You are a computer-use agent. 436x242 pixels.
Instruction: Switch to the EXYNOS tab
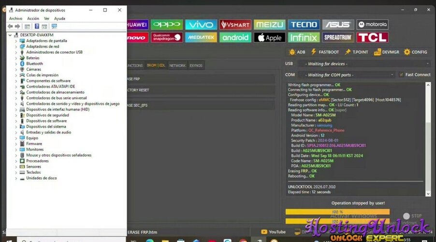click(x=196, y=65)
